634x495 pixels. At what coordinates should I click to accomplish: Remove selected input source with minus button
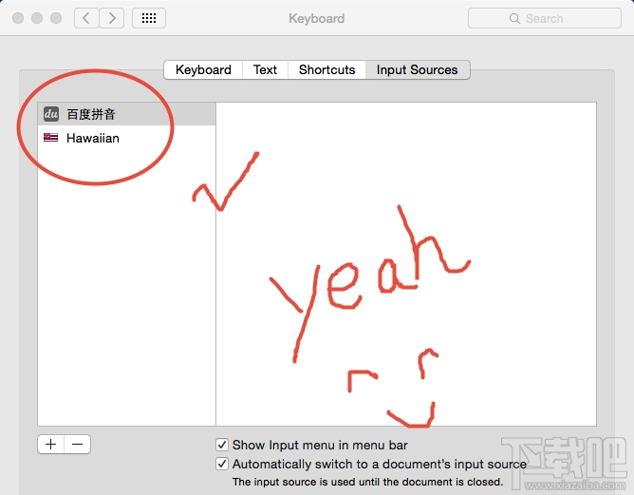click(x=77, y=445)
